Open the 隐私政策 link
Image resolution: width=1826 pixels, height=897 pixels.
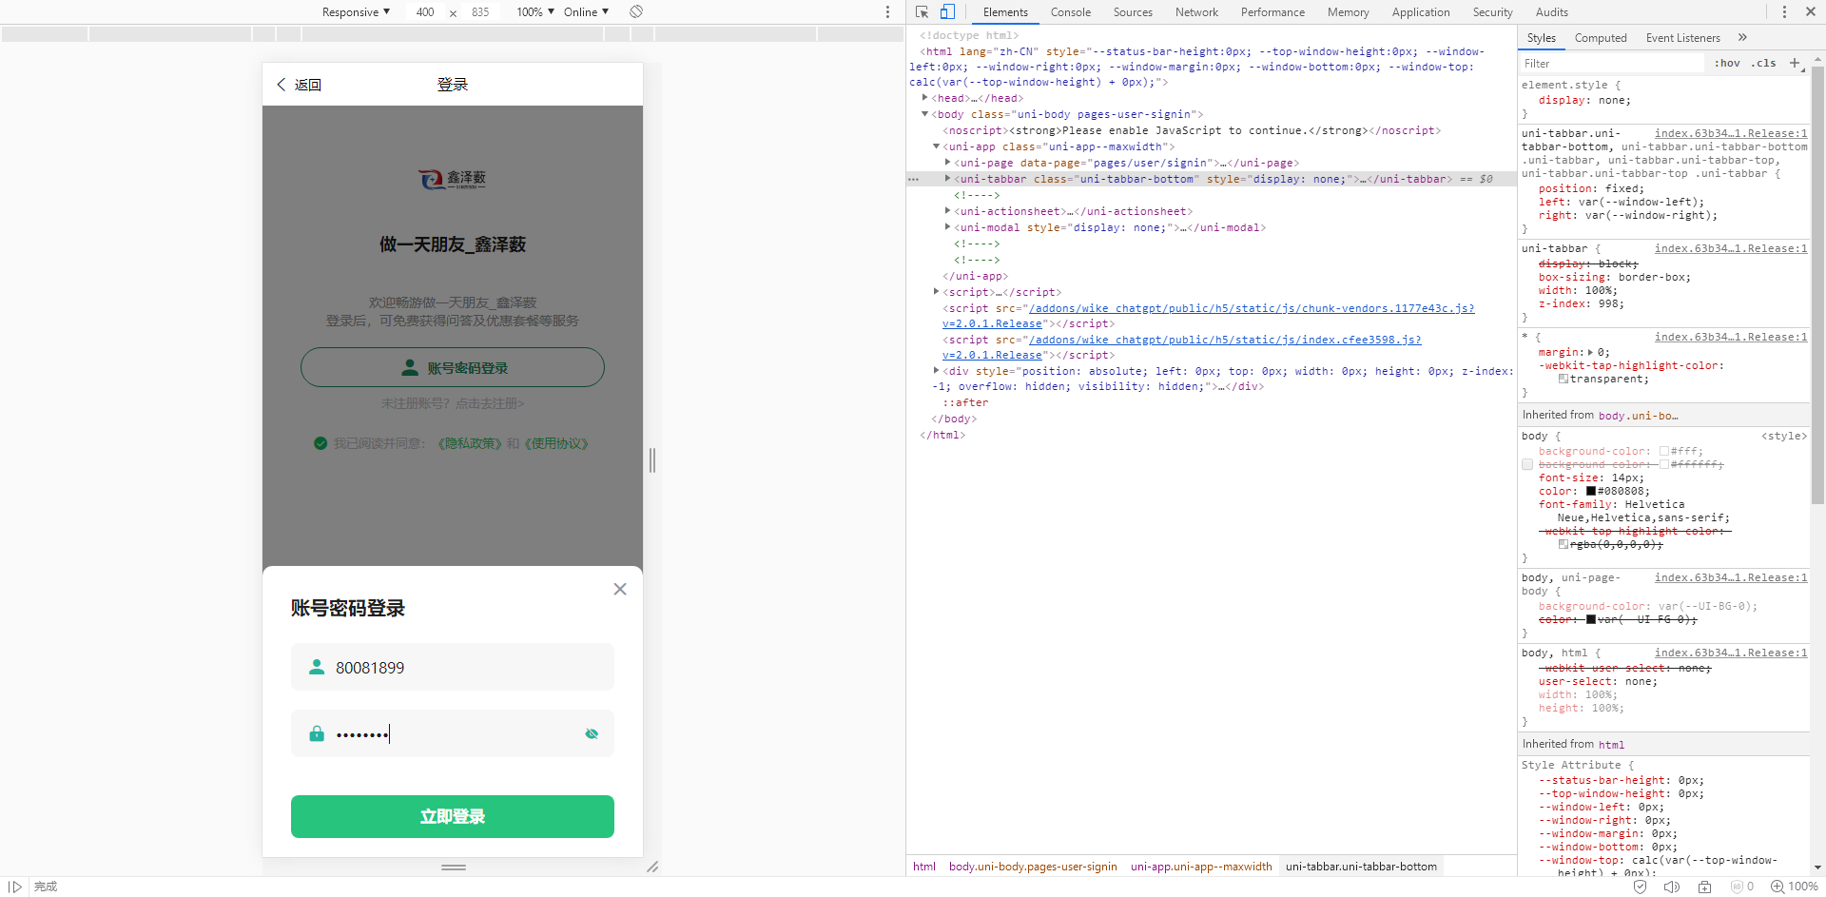coord(469,443)
